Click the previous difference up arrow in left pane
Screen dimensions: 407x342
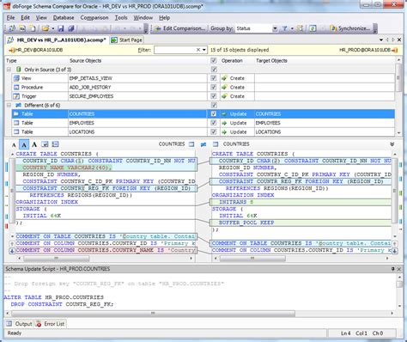[x=12, y=244]
